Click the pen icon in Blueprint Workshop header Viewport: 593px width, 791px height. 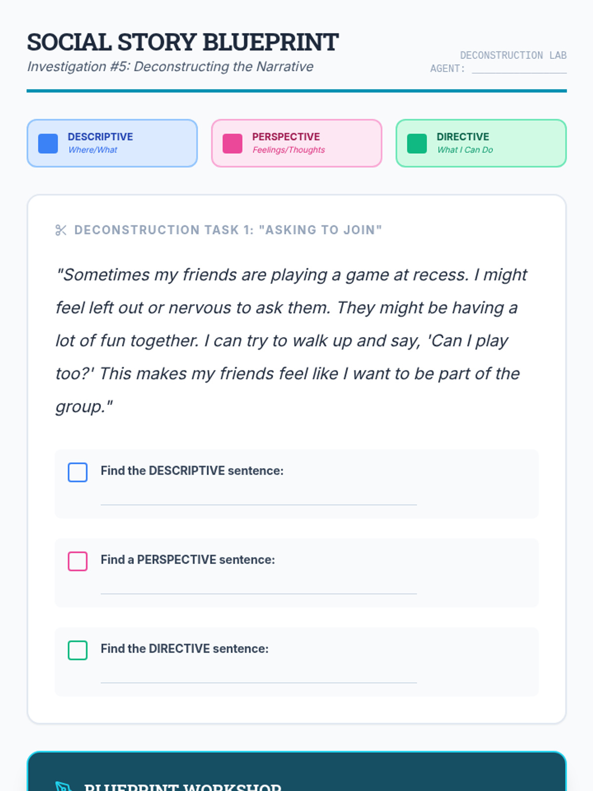63,786
